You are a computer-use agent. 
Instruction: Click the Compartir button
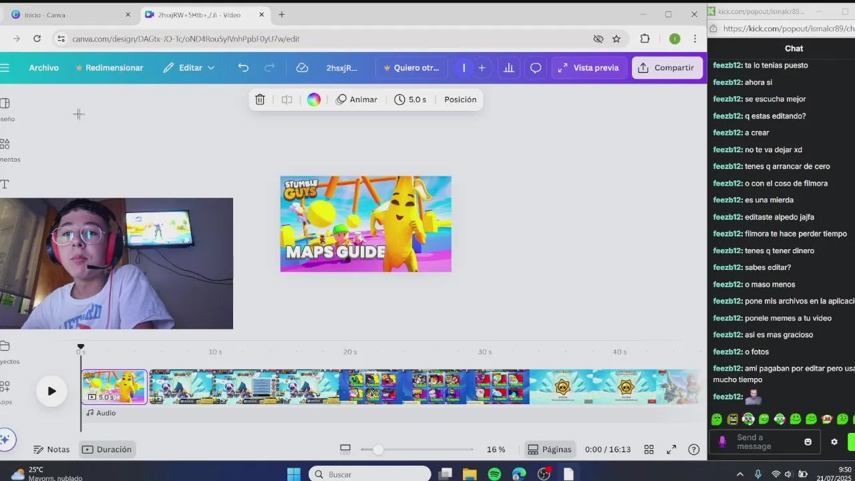666,67
